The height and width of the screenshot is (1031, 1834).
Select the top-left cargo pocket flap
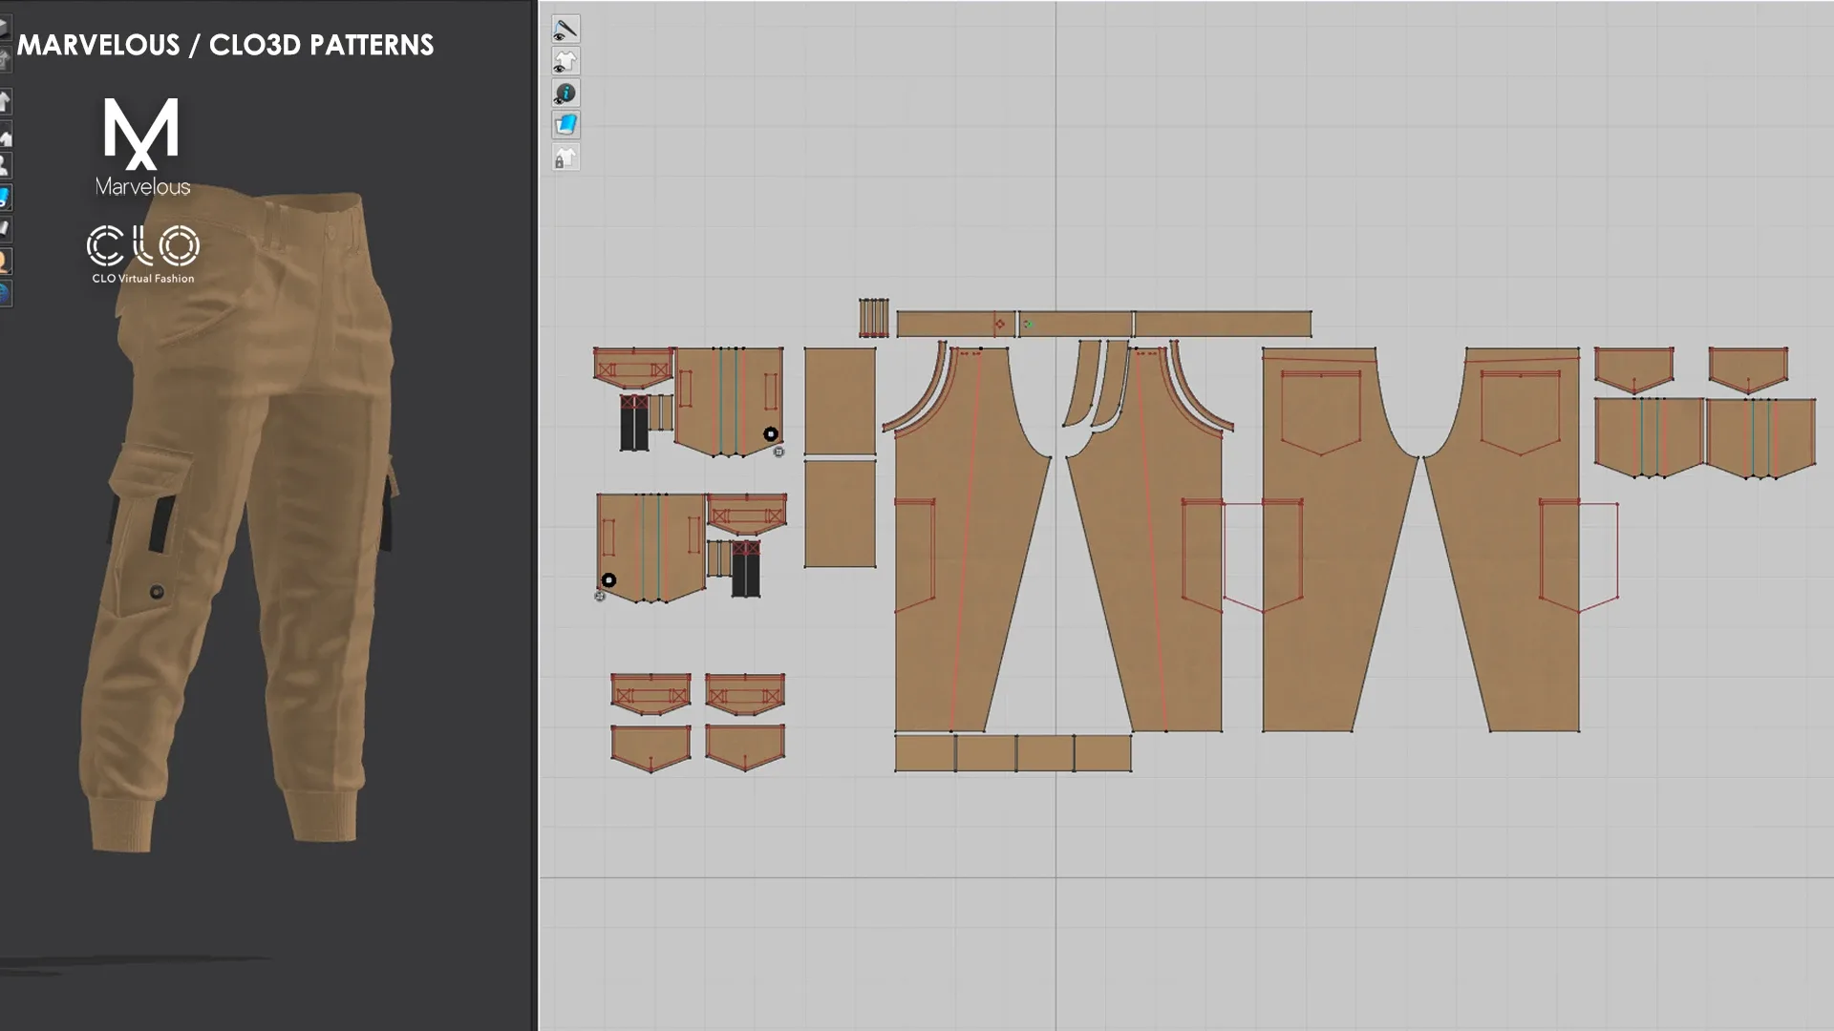pos(634,368)
